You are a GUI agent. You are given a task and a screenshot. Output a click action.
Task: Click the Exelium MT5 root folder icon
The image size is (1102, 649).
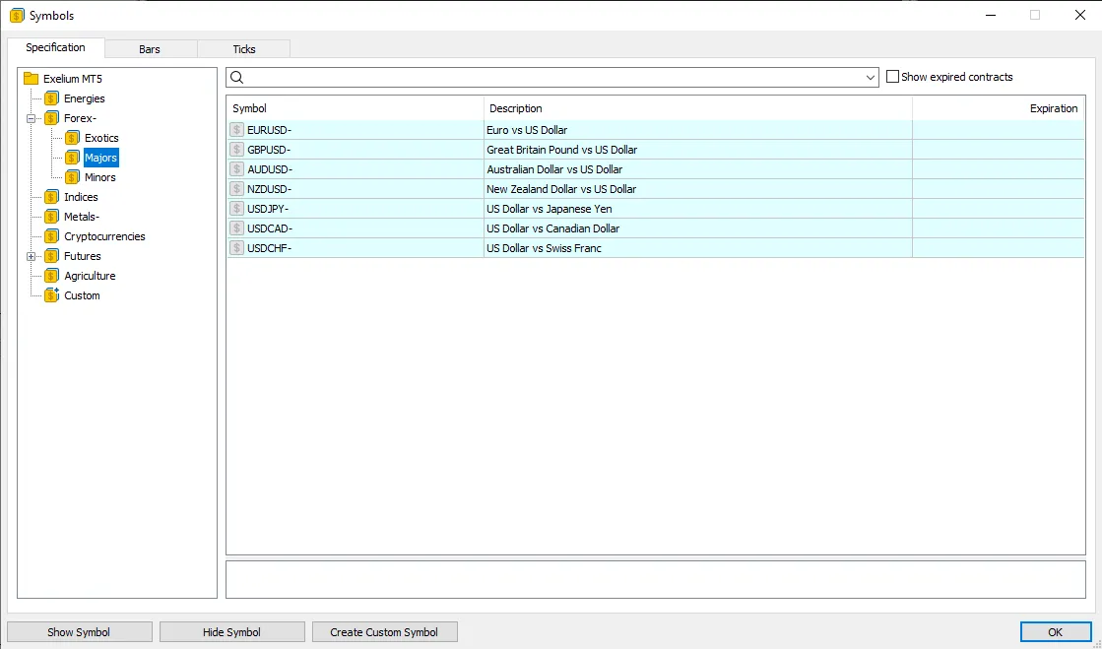tap(31, 79)
